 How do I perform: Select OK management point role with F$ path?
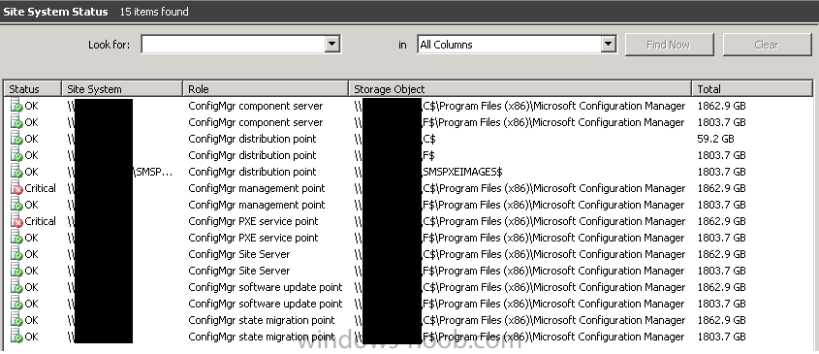[x=257, y=205]
